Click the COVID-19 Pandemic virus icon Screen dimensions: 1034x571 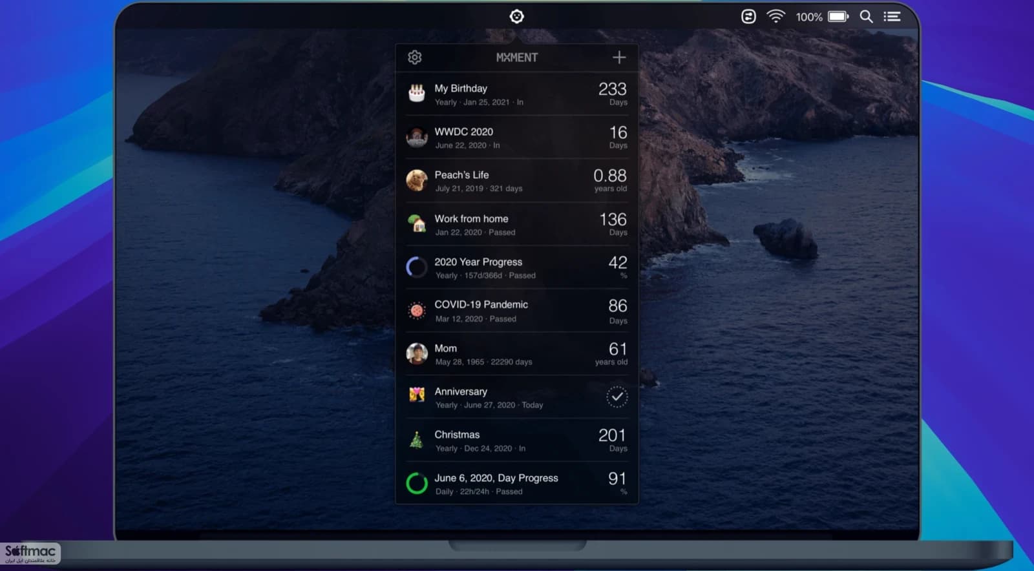(417, 310)
